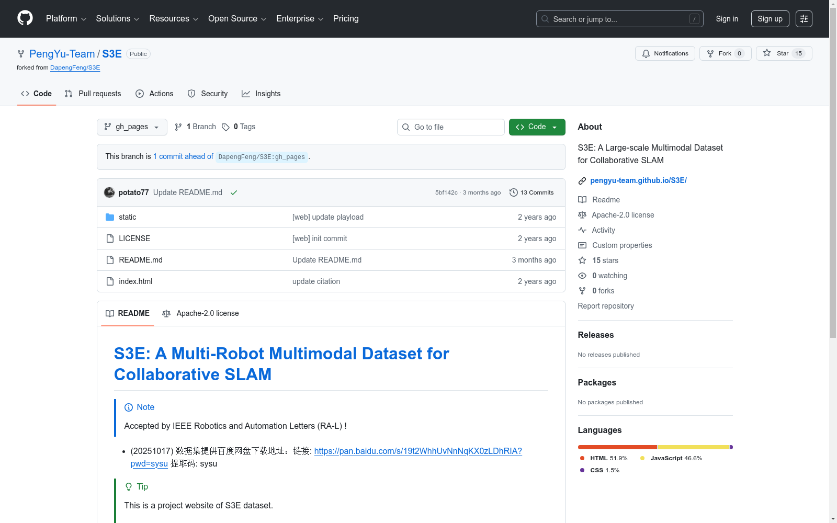The height and width of the screenshot is (523, 837).
Task: Expand the Platform menu
Action: pos(66,19)
